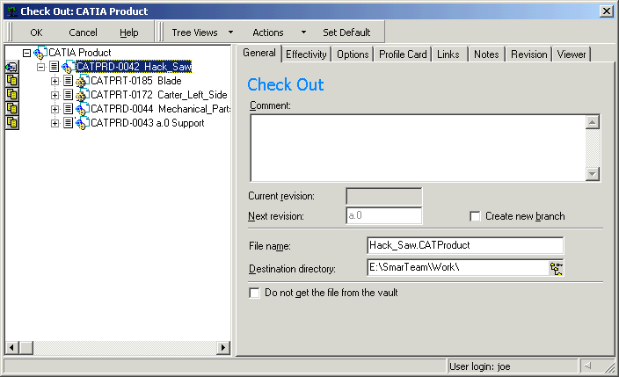Viewport: 619px width, 377px height.
Task: Click the Comment box scroll up arrow
Action: tap(593, 122)
